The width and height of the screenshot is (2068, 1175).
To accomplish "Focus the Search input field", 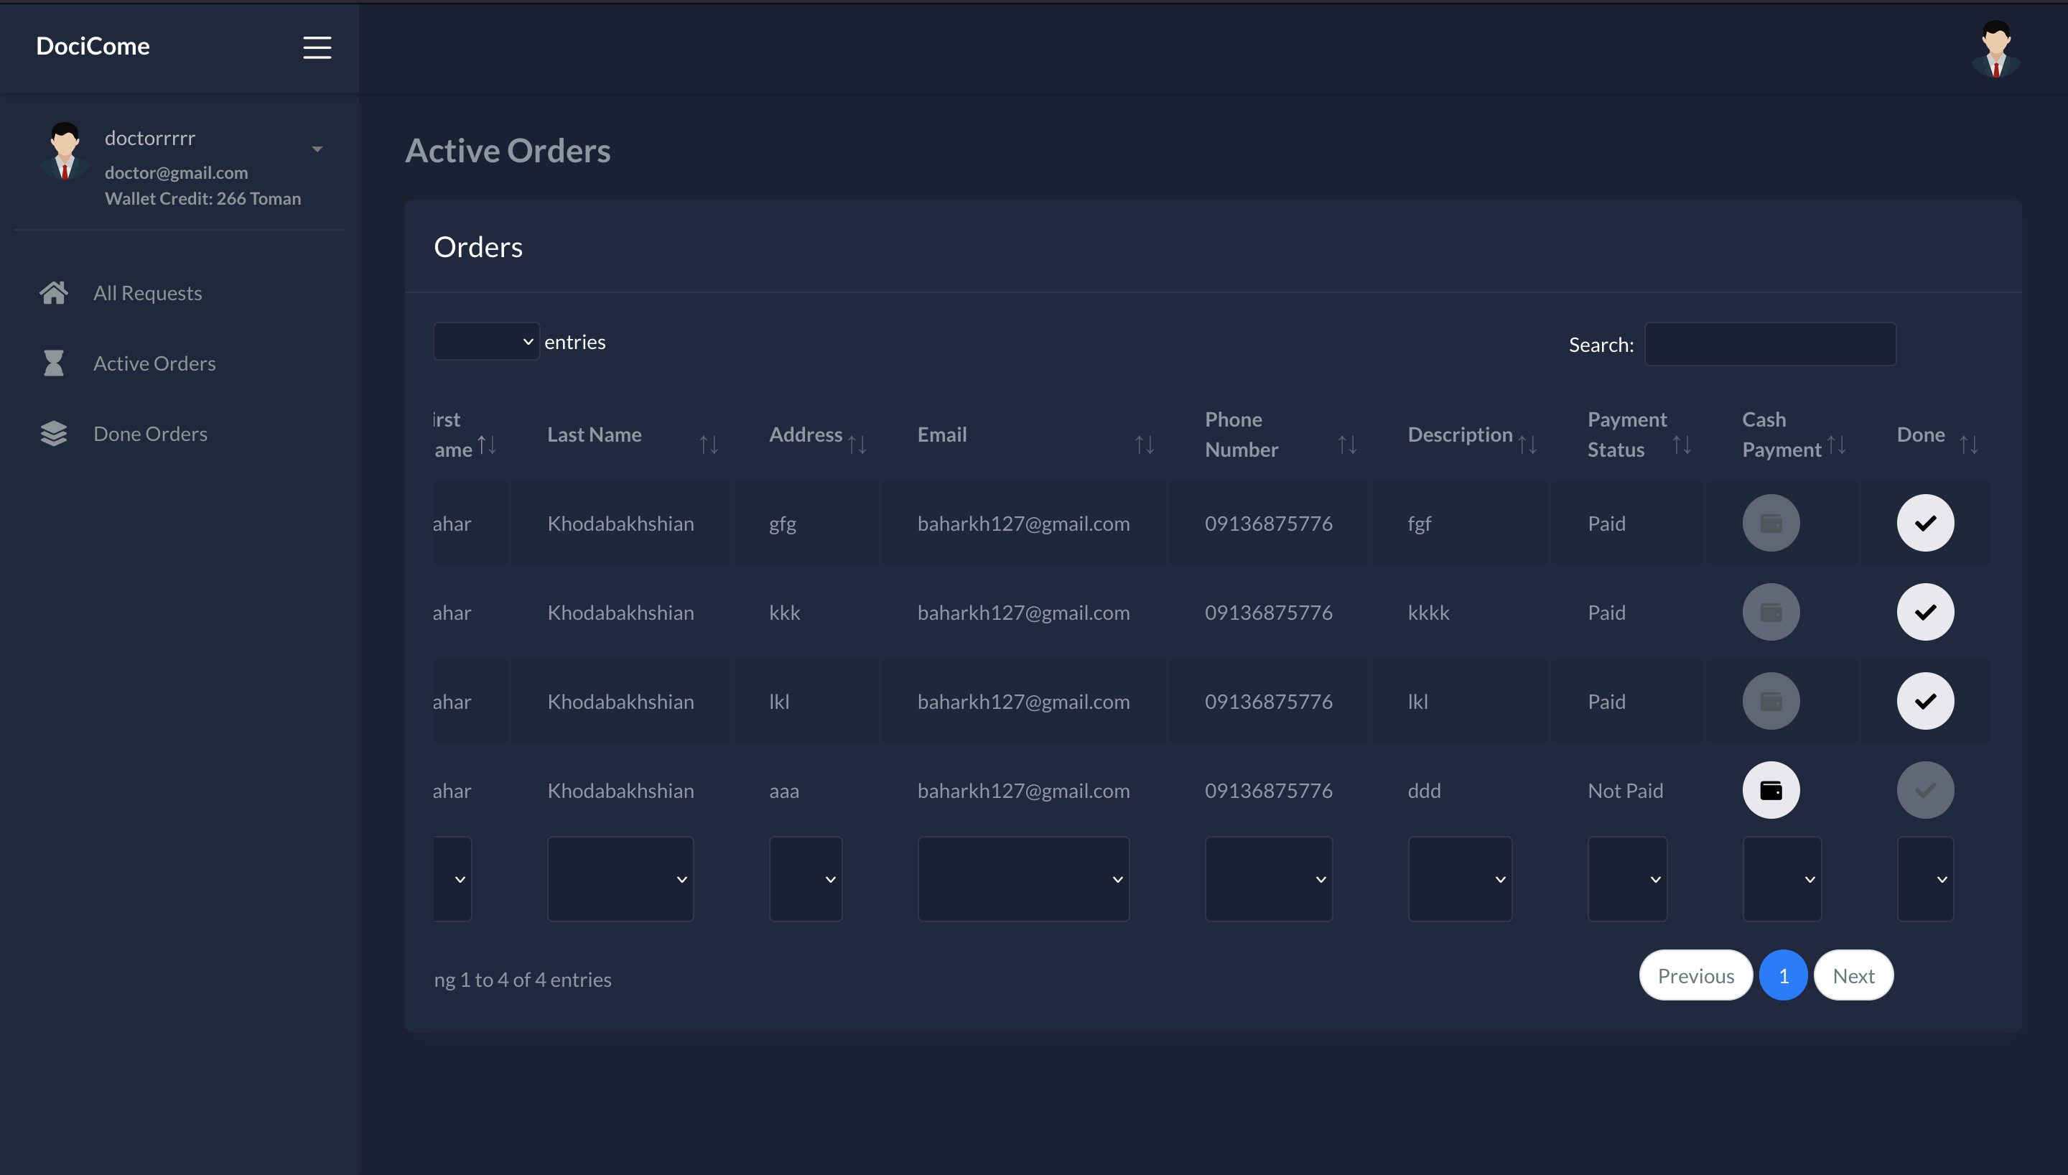I will click(x=1769, y=345).
